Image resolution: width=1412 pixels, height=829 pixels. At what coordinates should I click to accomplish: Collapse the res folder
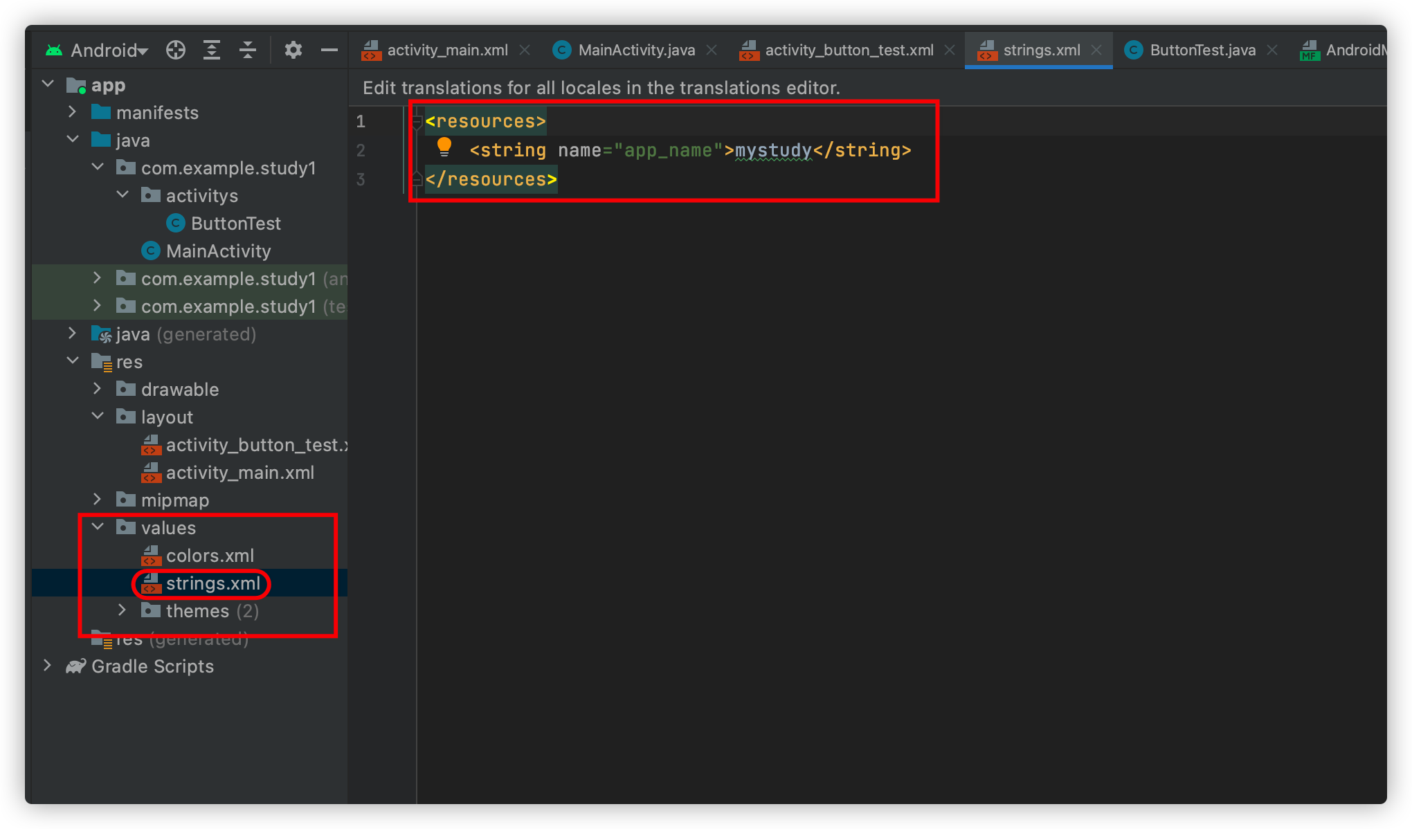point(73,361)
